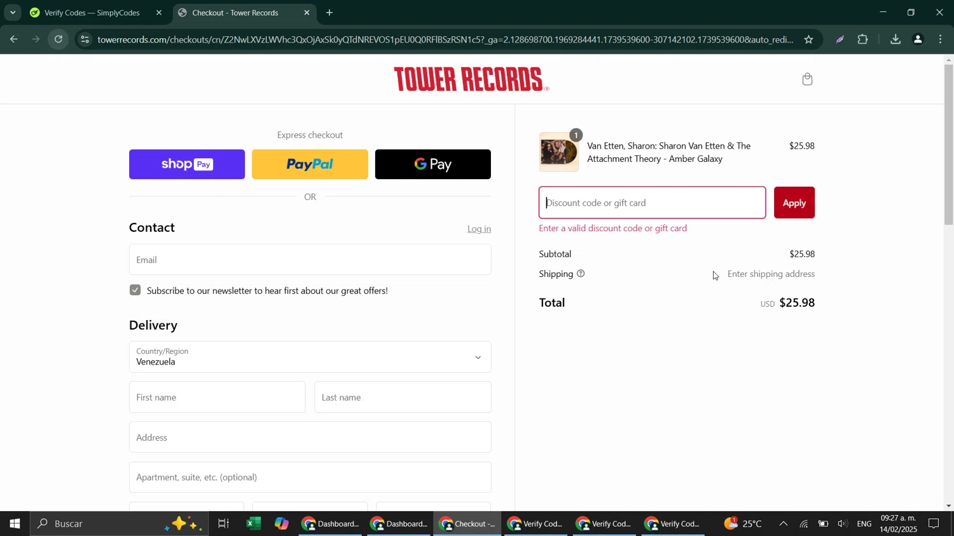Focus the Last name field
The image size is (954, 536).
click(403, 398)
